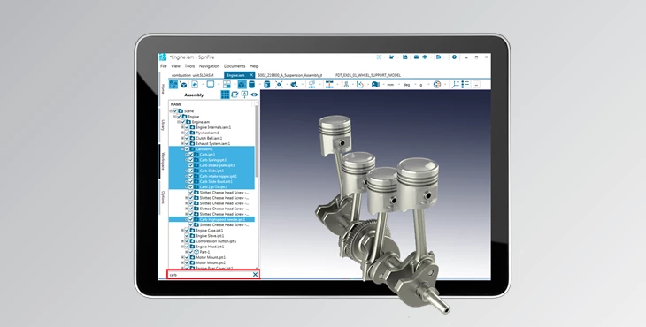Image resolution: width=646 pixels, height=327 pixels.
Task: Collapse the Scene tree node
Action: [x=171, y=111]
